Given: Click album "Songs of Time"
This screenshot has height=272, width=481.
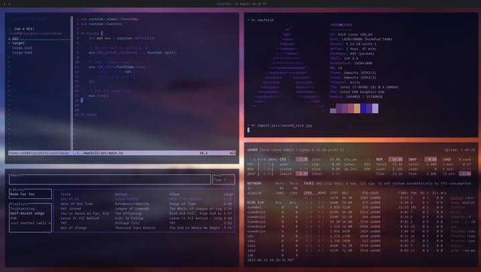Looking at the screenshot, I should (182, 204).
